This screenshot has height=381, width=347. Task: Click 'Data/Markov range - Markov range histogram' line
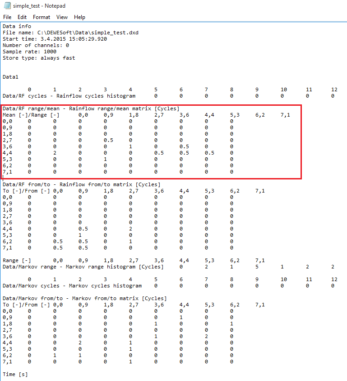pos(83,267)
